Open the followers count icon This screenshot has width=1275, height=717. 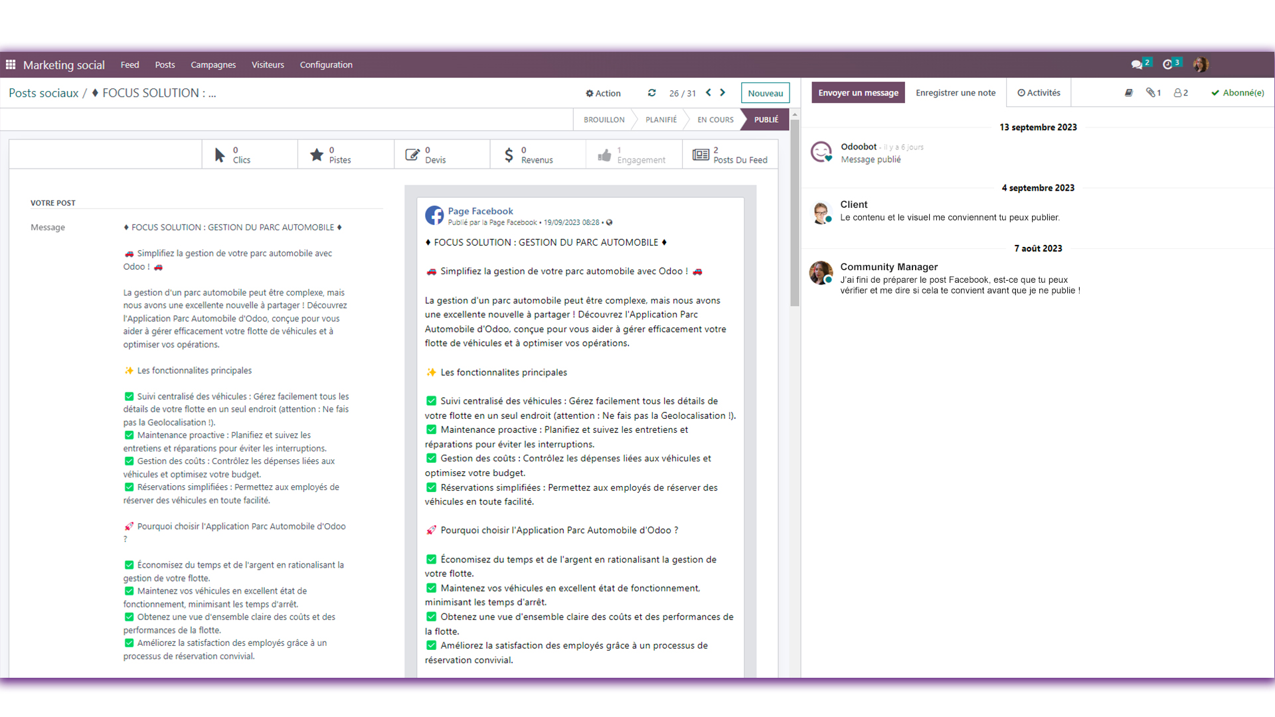pos(1181,93)
